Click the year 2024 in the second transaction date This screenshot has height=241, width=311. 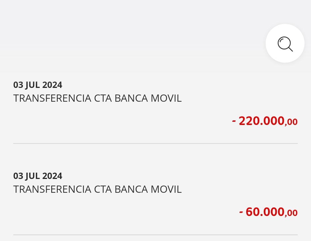(x=52, y=176)
